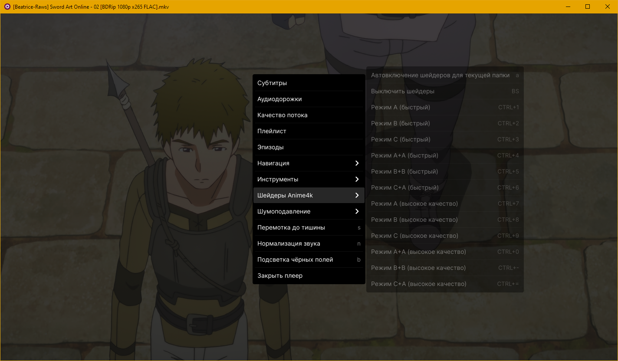
Task: Choose Режим C+A (быстрый) shader
Action: [x=445, y=187]
